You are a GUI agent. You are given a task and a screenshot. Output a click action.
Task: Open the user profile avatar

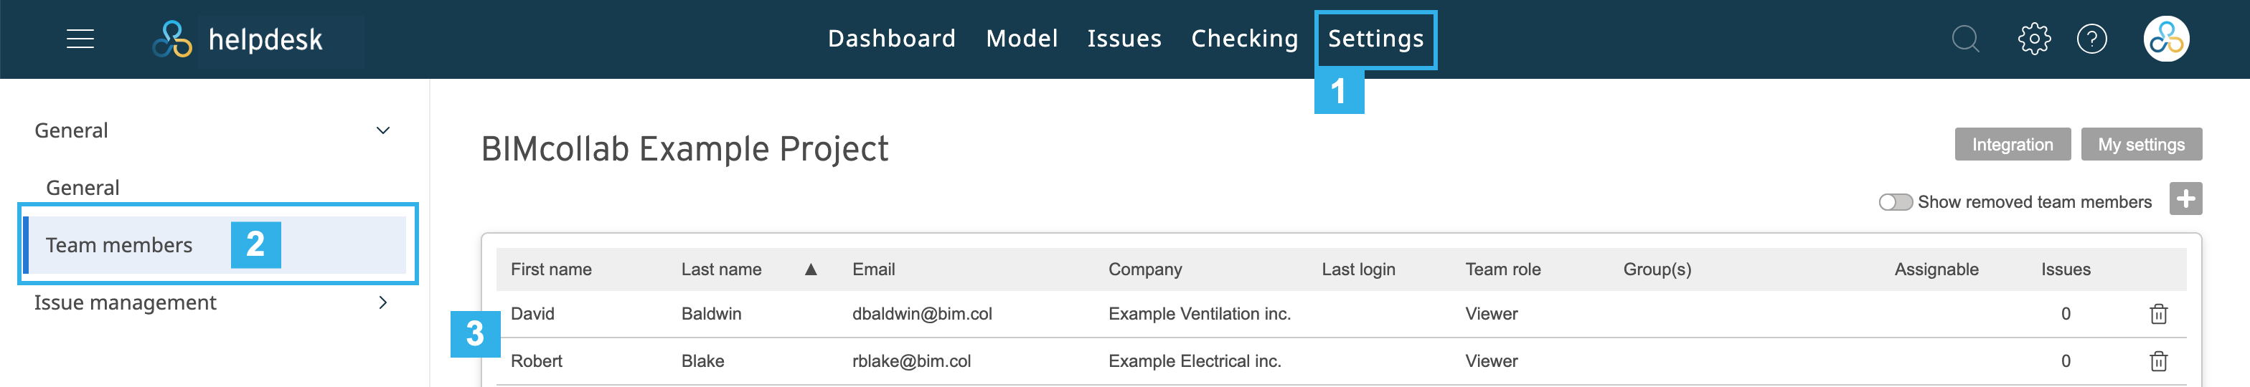[x=2166, y=39]
